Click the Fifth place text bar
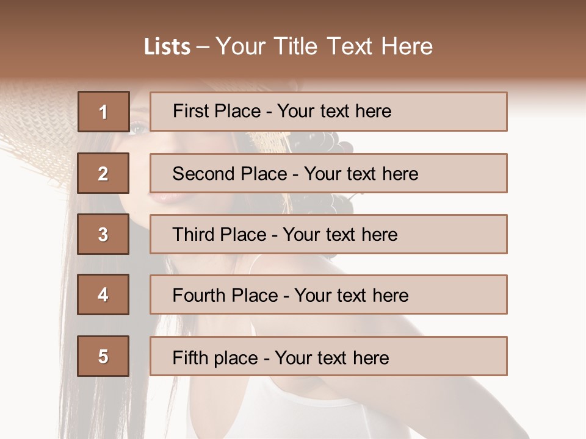Screen dimensions: 586x439 (x=328, y=356)
